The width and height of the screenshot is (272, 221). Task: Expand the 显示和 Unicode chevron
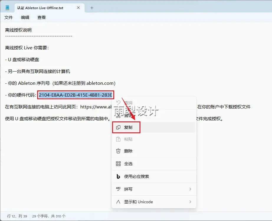coord(190,202)
